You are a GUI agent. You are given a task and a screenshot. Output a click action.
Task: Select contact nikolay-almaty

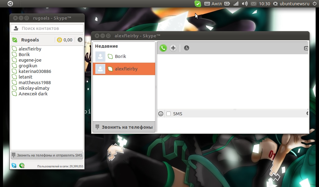(47, 88)
